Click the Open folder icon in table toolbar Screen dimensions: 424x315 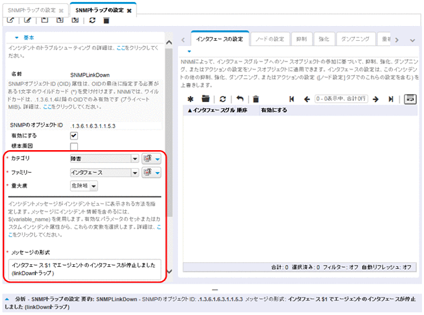pyautogui.click(x=205, y=99)
